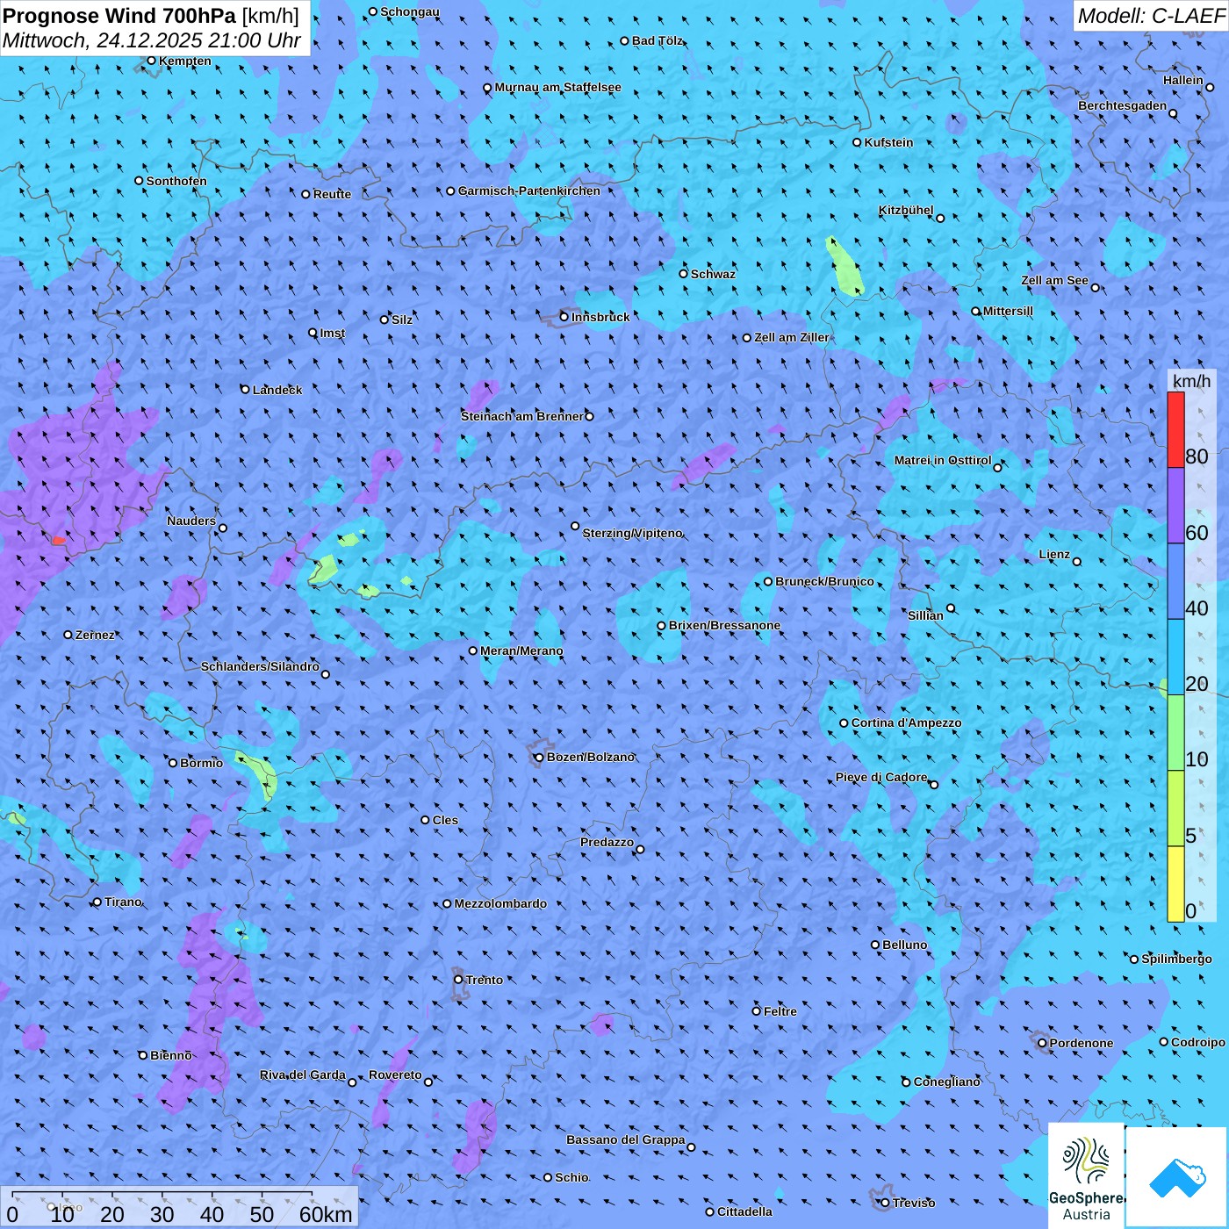
Task: Click the Garmisch-Partenkirchen label
Action: [529, 190]
